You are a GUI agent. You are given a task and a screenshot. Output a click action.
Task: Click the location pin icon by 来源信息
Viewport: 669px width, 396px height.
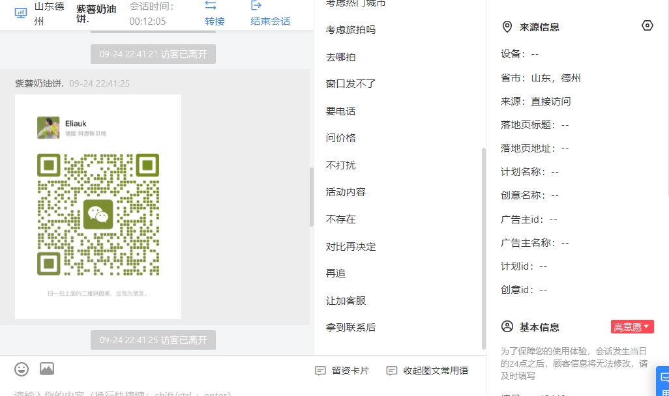507,27
